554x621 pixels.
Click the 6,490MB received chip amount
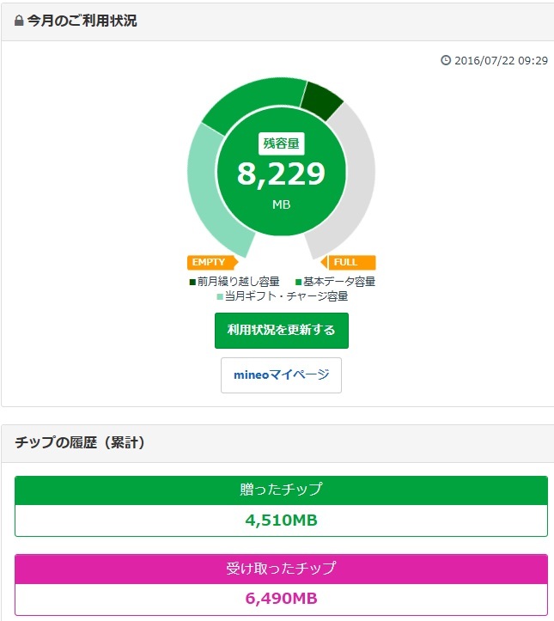[x=281, y=599]
